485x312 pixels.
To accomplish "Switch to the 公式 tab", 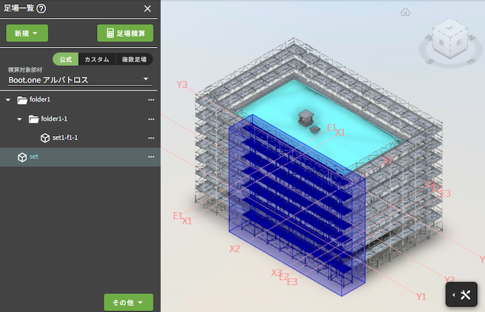I will [65, 59].
